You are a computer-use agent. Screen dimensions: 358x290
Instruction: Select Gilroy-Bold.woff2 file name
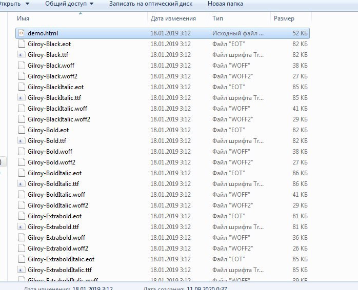52,162
